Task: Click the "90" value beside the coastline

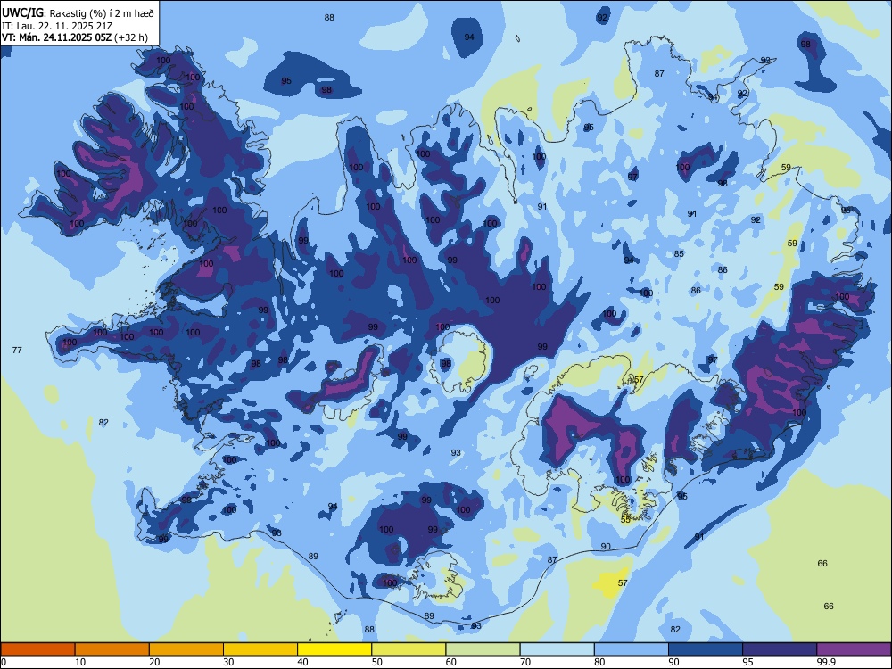Action: tap(606, 546)
